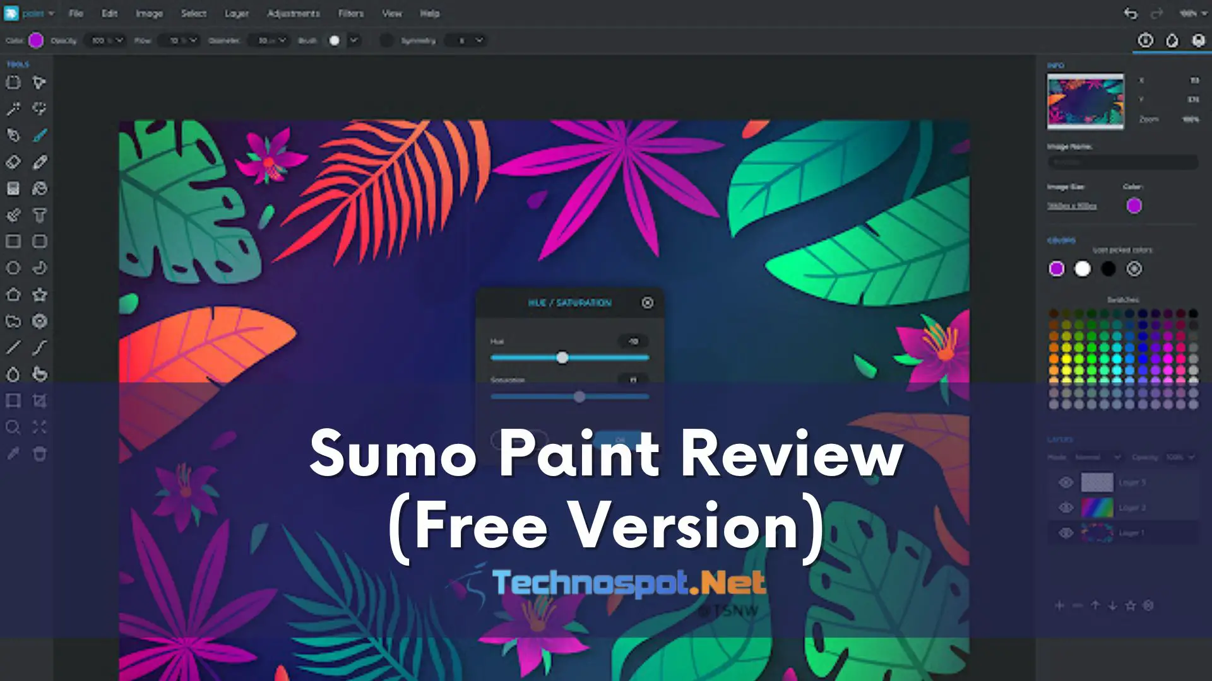Select the pie shape tool

40,268
